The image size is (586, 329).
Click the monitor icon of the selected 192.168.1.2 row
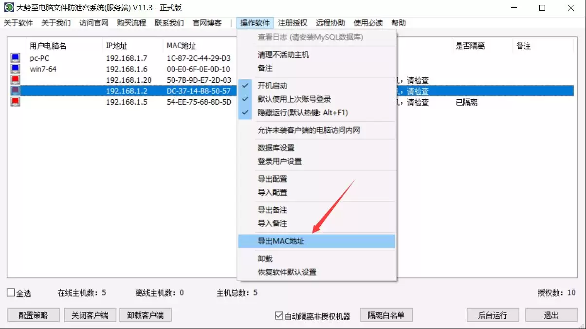tap(15, 91)
